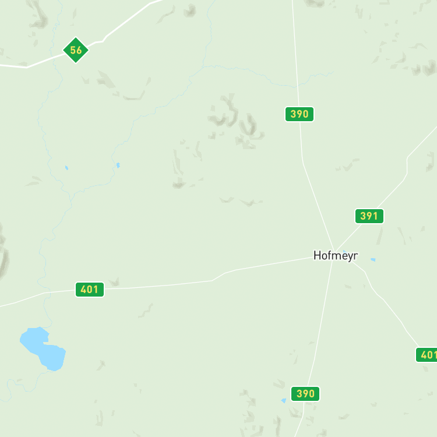Screen dimensions: 437x437
Task: Click the road bend just northeast of the 56 marker
Action: point(103,41)
